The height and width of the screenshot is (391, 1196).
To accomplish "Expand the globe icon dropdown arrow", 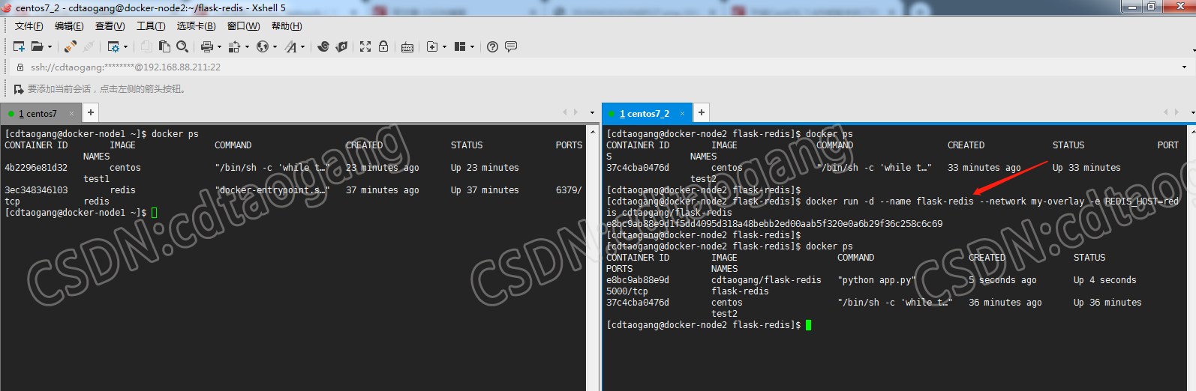I will pos(275,46).
